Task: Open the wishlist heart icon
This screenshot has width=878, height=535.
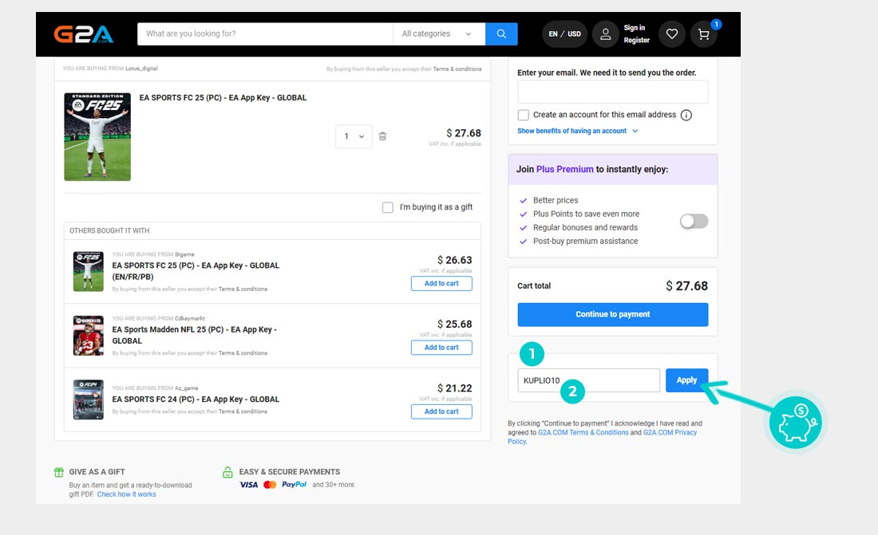Action: click(x=672, y=34)
